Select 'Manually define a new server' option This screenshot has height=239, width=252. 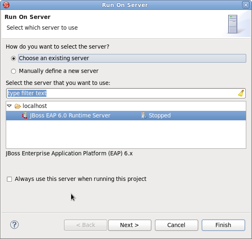[14, 71]
